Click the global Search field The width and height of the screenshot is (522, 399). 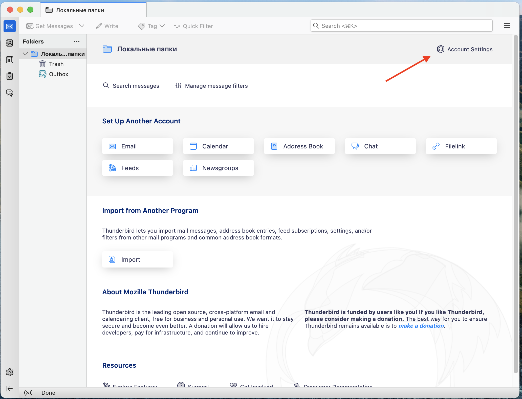click(401, 26)
